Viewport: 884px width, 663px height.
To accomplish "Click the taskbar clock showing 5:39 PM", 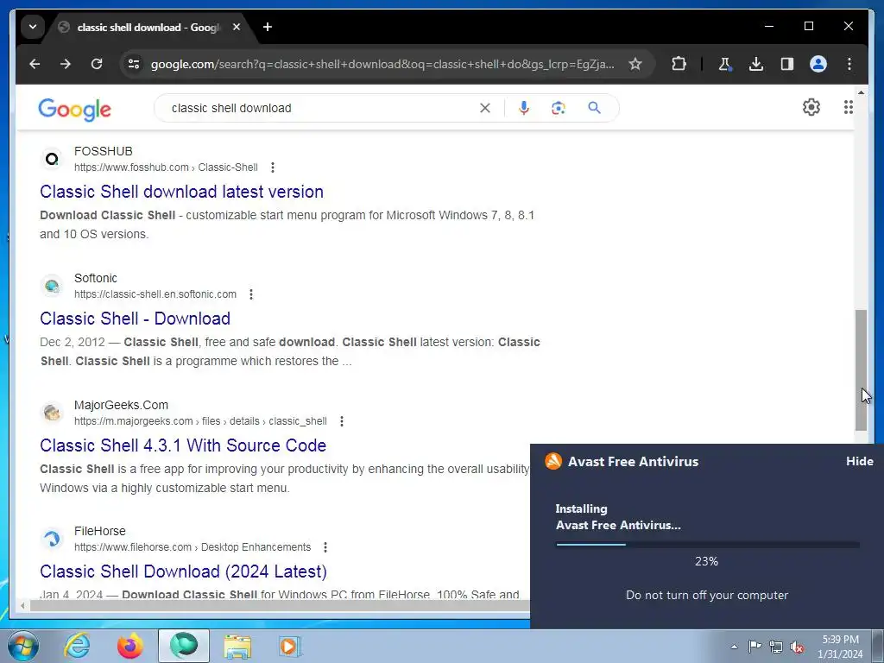I will point(840,647).
